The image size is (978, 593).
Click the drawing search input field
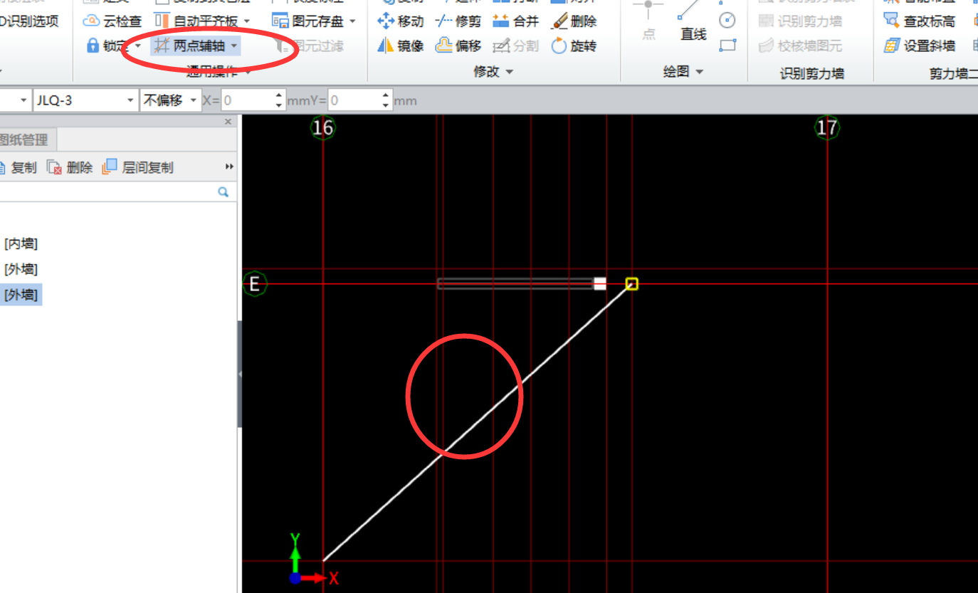point(107,192)
